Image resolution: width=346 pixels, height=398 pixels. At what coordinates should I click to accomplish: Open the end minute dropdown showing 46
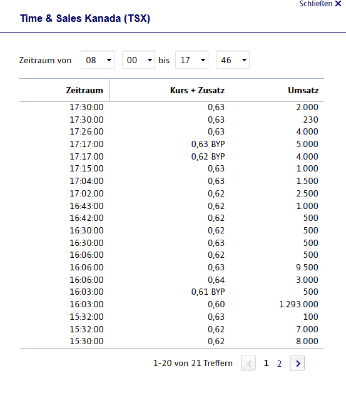tap(233, 60)
